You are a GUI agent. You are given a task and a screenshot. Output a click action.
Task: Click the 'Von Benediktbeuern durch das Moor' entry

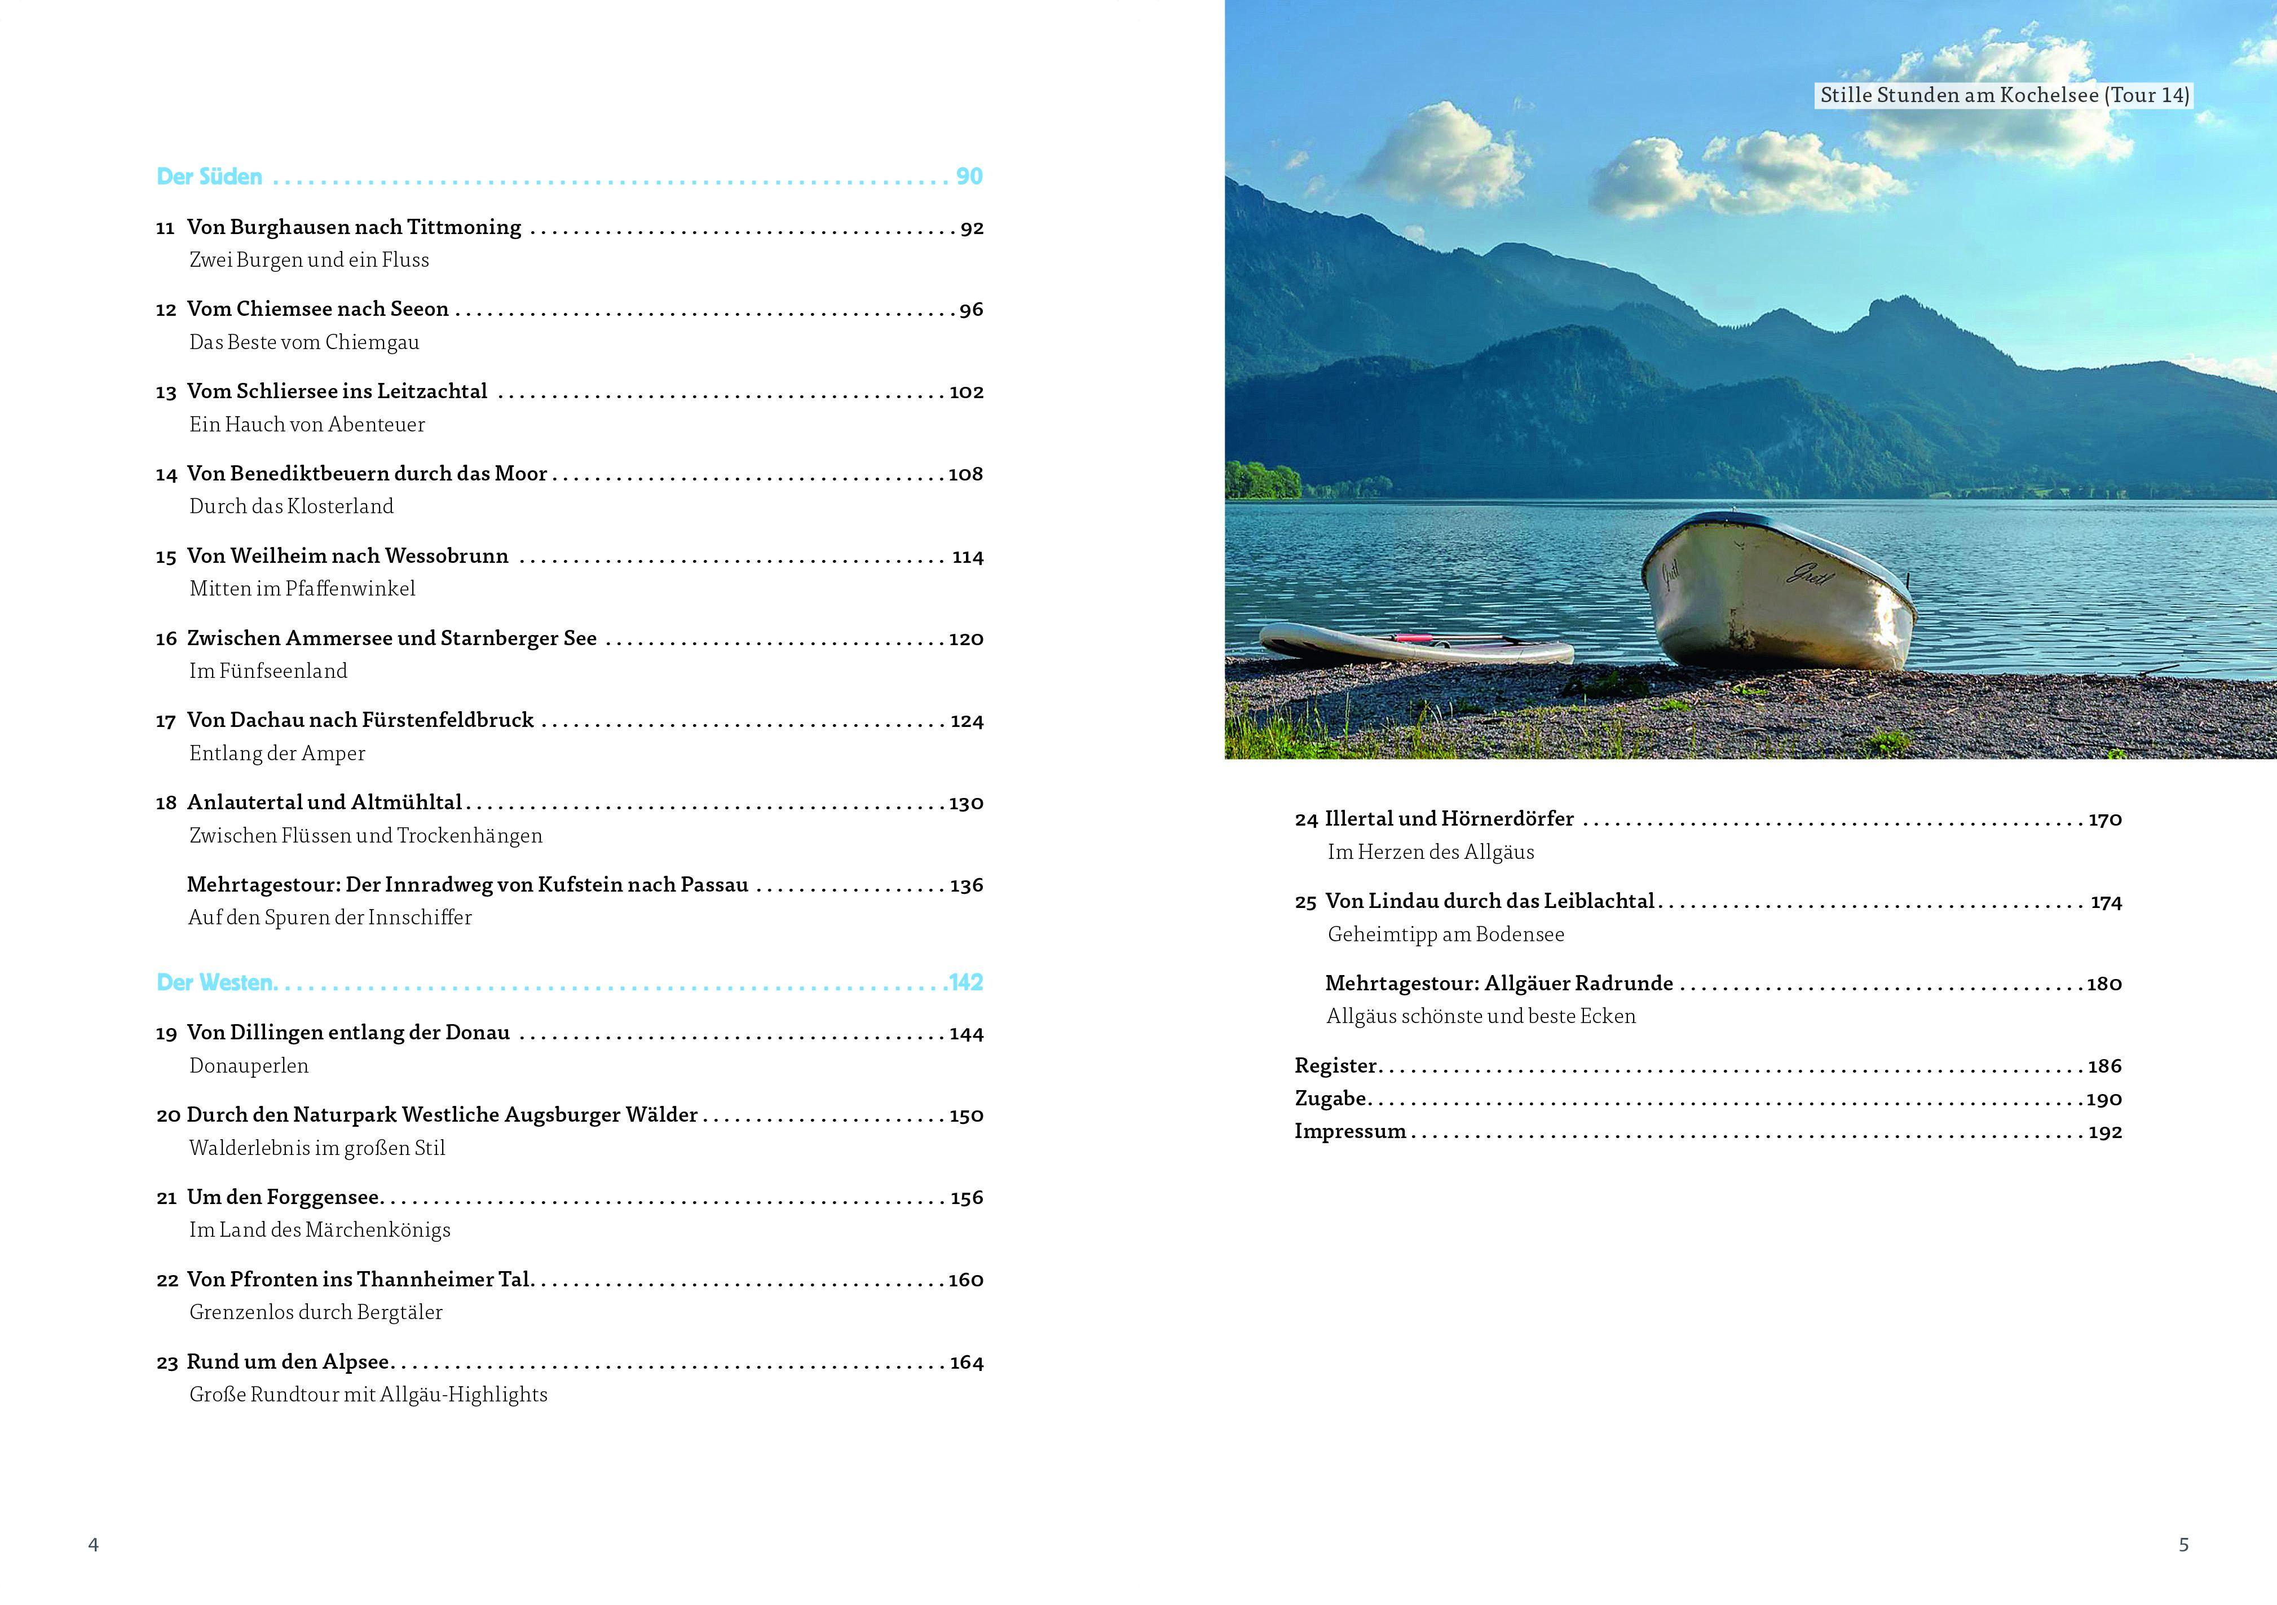click(x=367, y=474)
